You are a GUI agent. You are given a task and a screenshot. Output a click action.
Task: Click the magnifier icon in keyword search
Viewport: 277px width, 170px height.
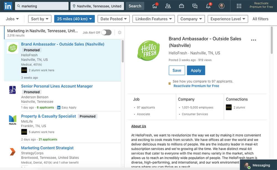pos(19,6)
